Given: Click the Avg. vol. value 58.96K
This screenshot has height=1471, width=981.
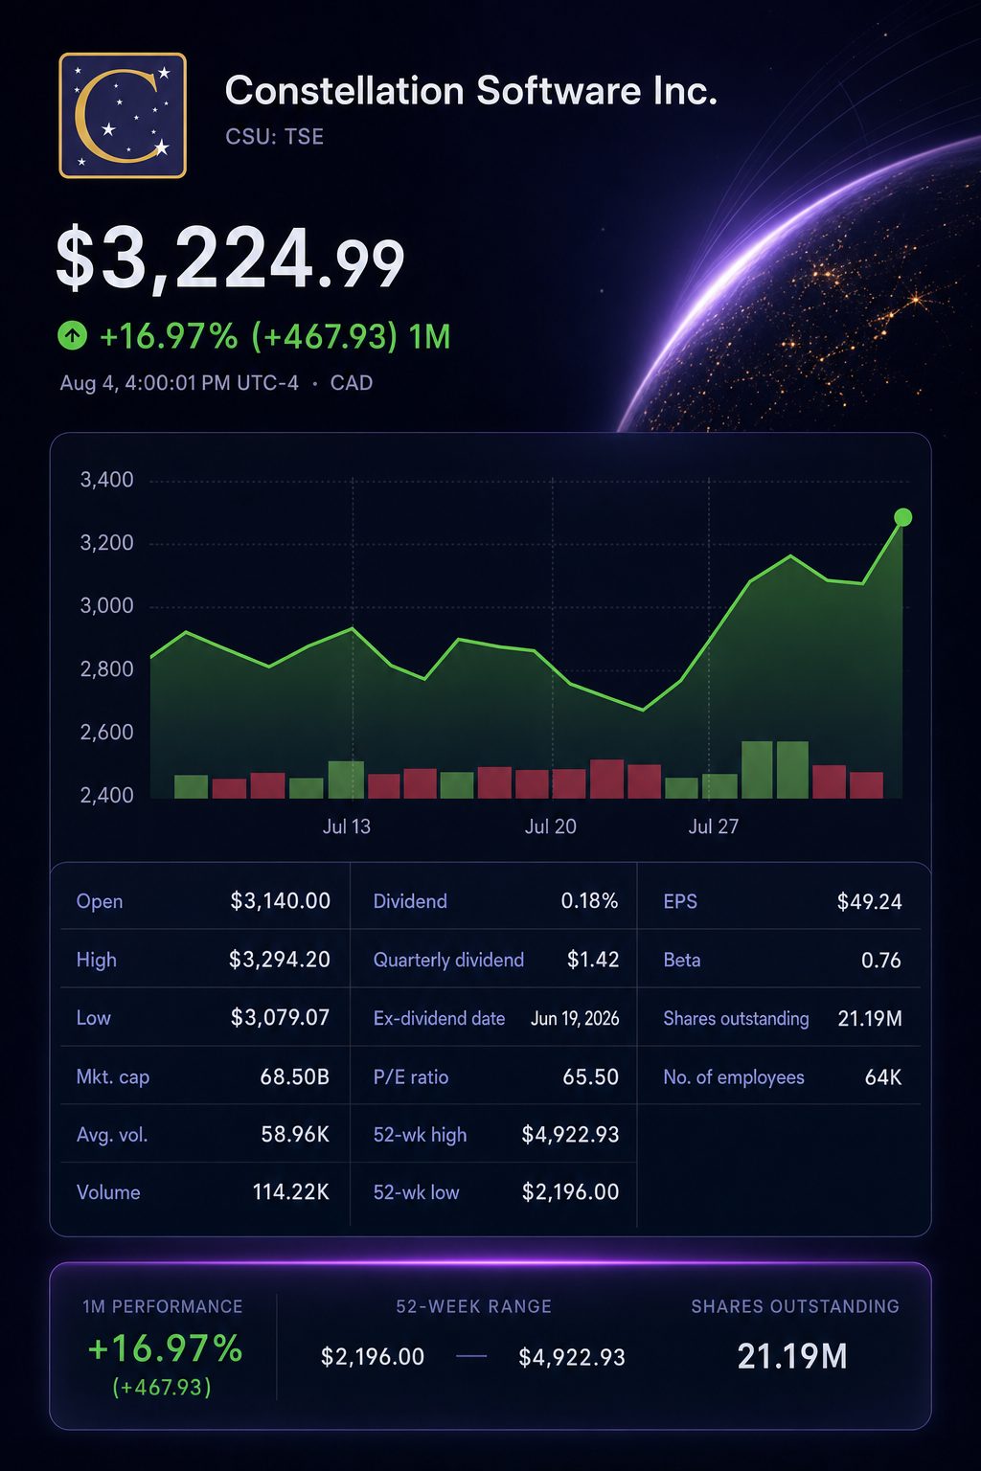Looking at the screenshot, I should tap(295, 1135).
